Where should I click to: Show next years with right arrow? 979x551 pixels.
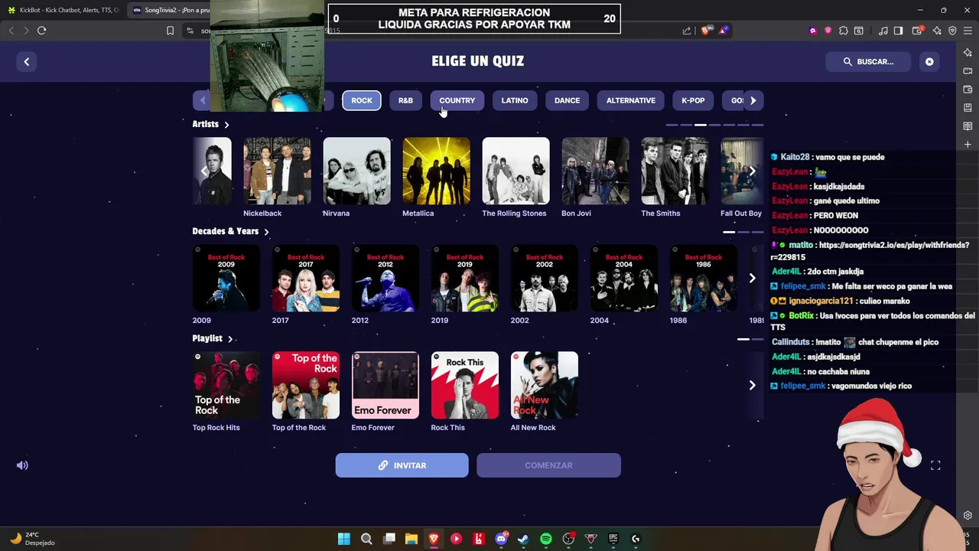(752, 278)
